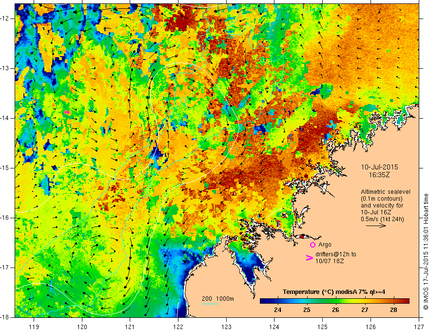
Task: Select the '16:35Z' time text
Action: click(379, 175)
